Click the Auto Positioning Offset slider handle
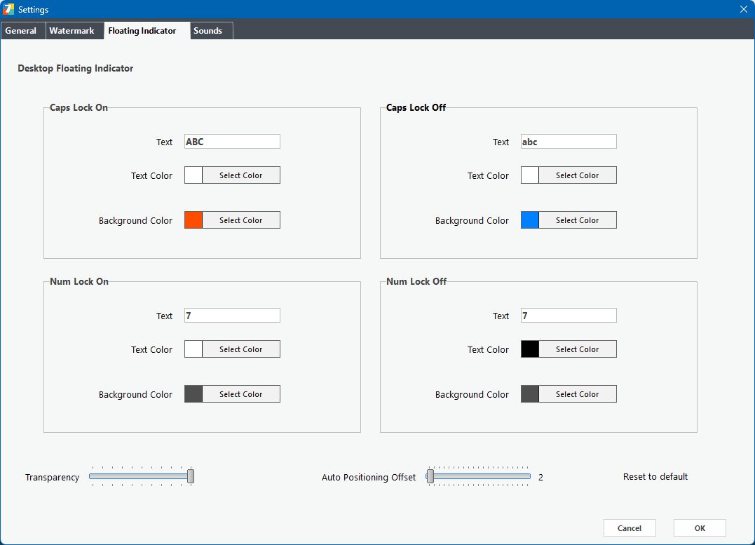This screenshot has height=545, width=755. pos(430,476)
